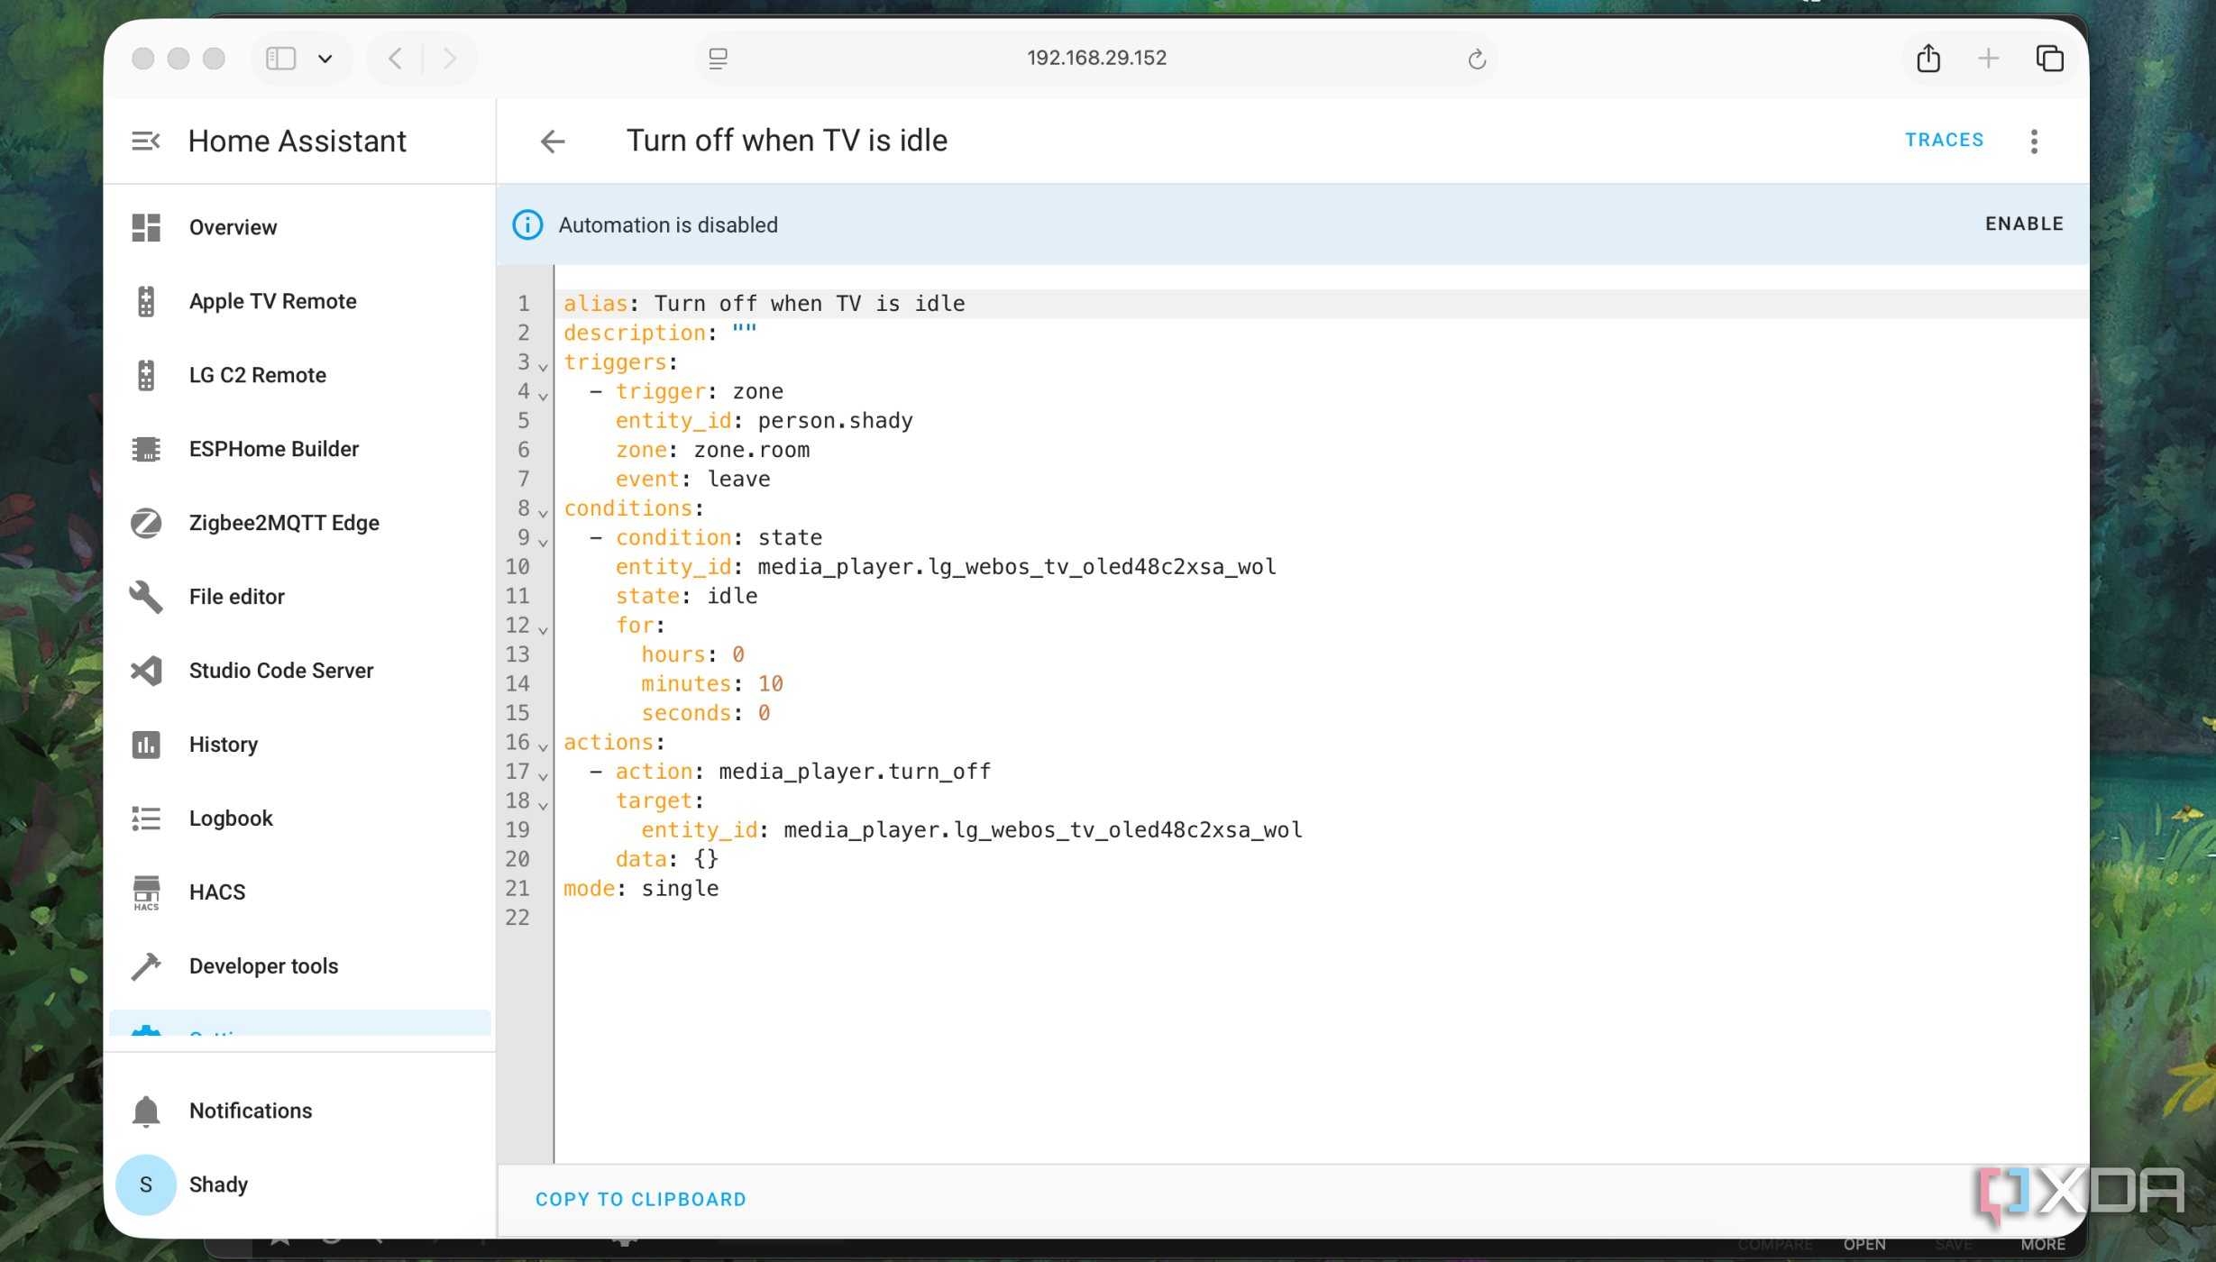Open Zigbee2MQTT Edge panel
Screen dimensions: 2216x1262
[283, 523]
